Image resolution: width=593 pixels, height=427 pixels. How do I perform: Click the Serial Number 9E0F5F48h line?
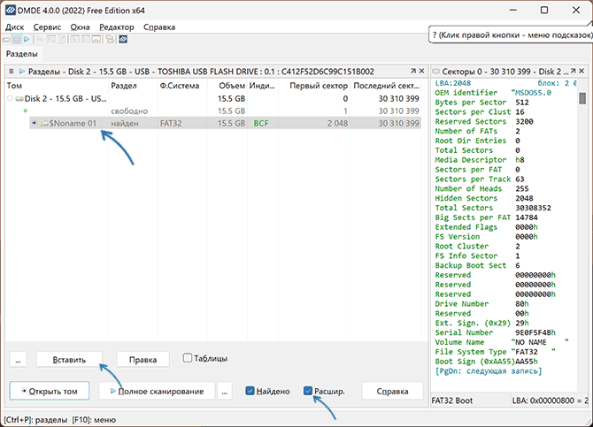[x=495, y=332]
